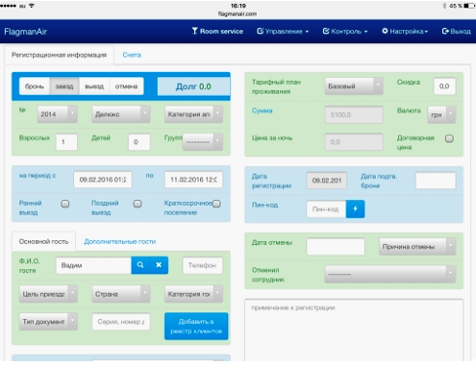Click the Bluetooth icon in status bar

[x=444, y=6]
